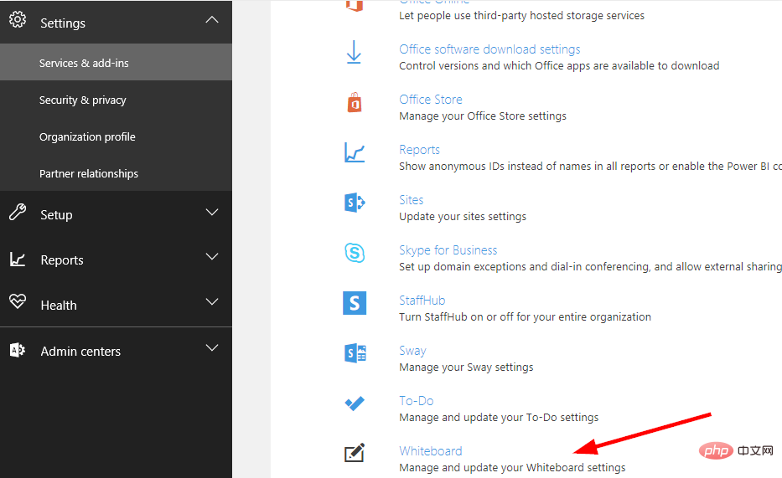Viewport: 782px width, 478px height.
Task: Collapse the Settings section chevron
Action: click(x=212, y=20)
